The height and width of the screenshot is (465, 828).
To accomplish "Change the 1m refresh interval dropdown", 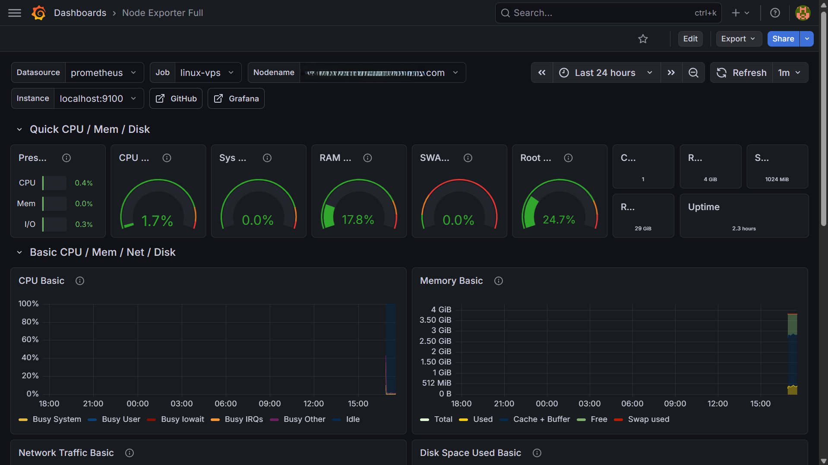I will click(x=790, y=72).
